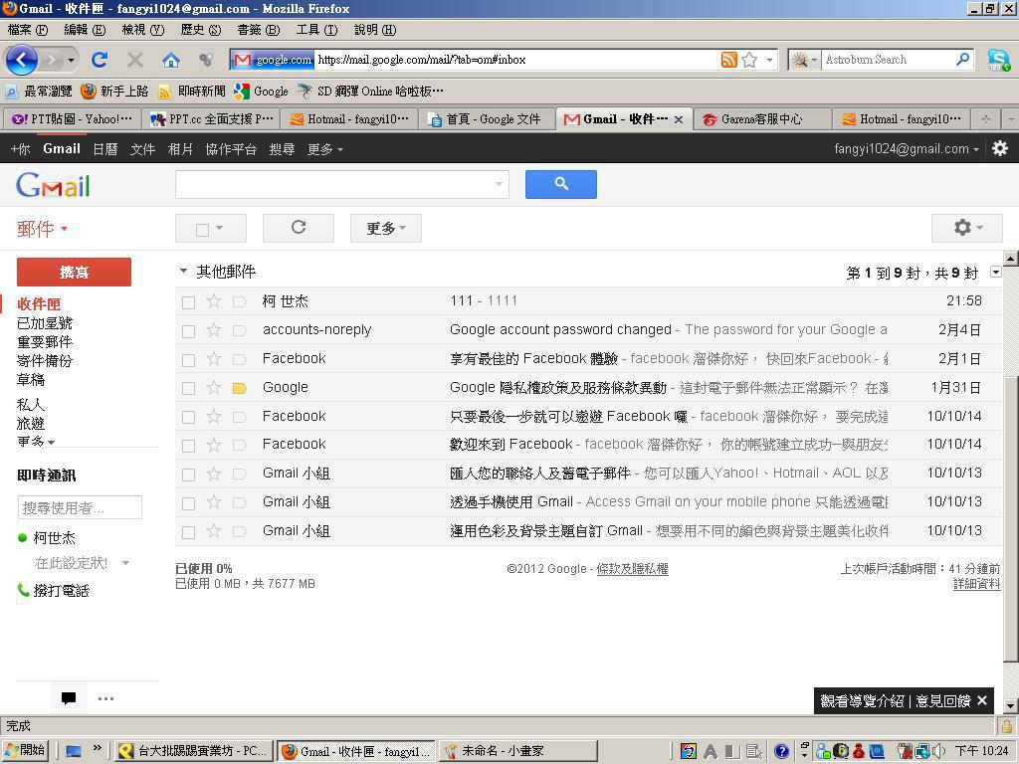Collapse the 其他郵件 section
The image size is (1019, 764).
tap(183, 271)
